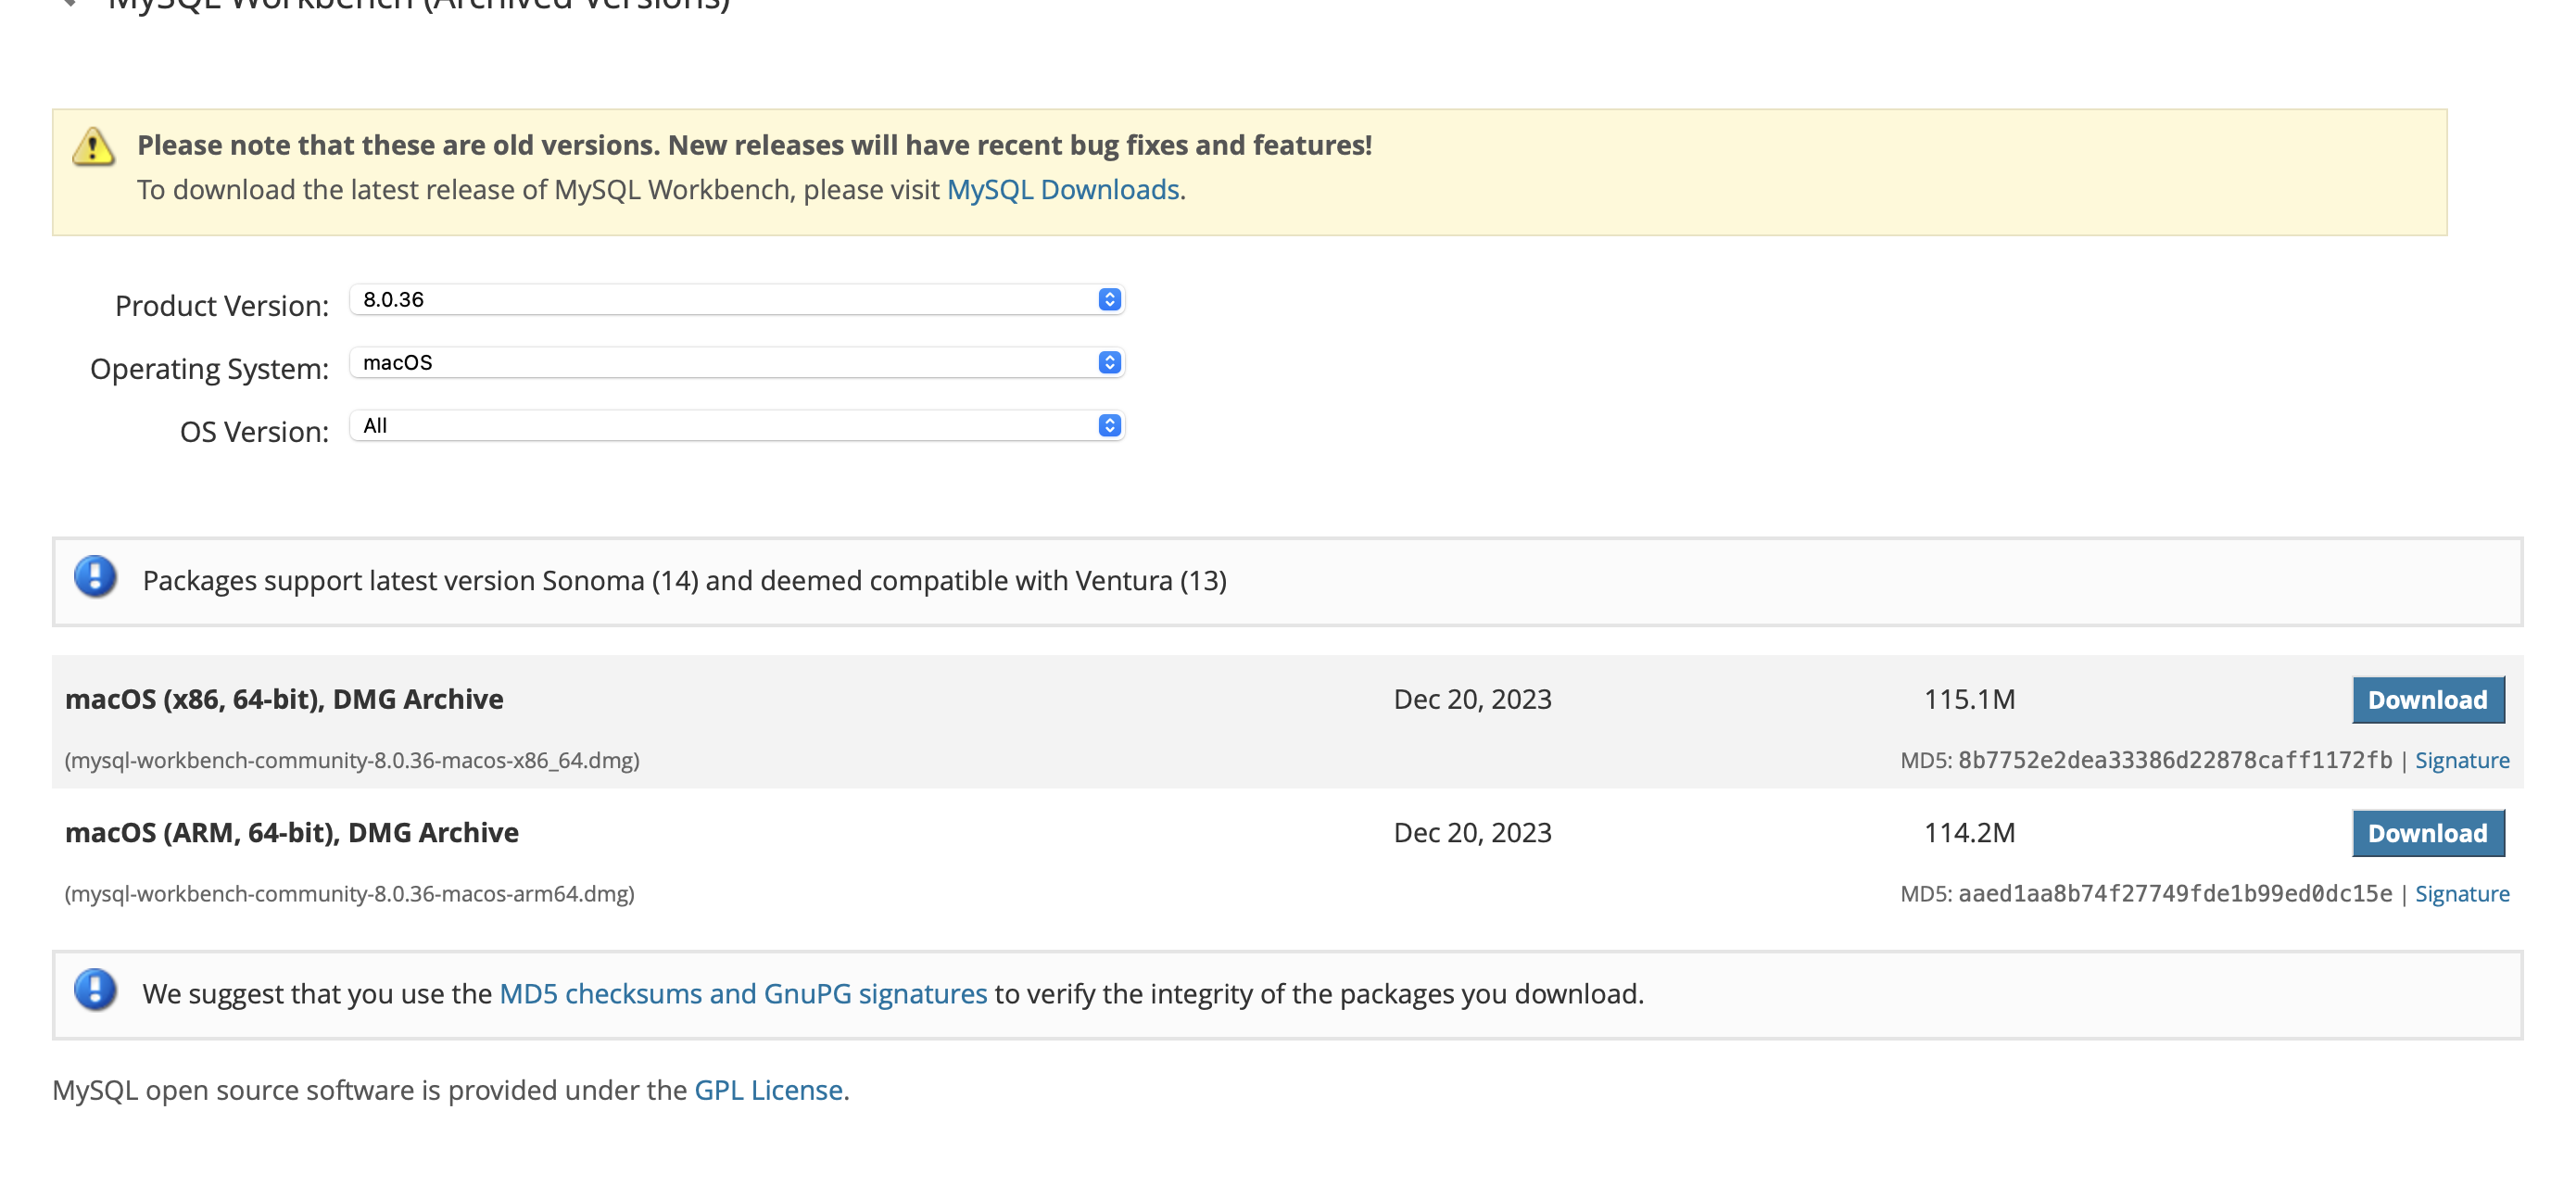The image size is (2576, 1186).
Task: Open the OS Version All dropdown
Action: [720, 425]
